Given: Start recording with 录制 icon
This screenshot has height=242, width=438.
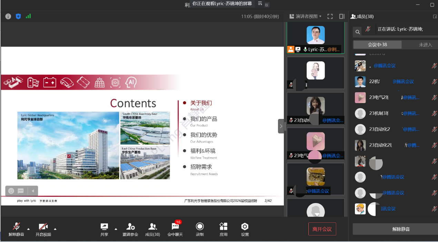Looking at the screenshot, I should pyautogui.click(x=200, y=230).
